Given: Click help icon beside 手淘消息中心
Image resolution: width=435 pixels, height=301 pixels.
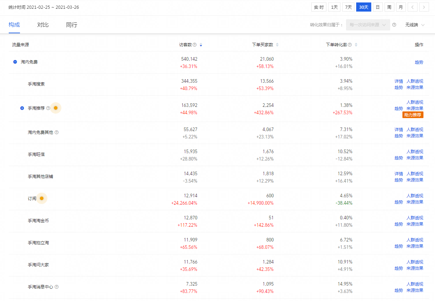Looking at the screenshot, I should click(57, 287).
